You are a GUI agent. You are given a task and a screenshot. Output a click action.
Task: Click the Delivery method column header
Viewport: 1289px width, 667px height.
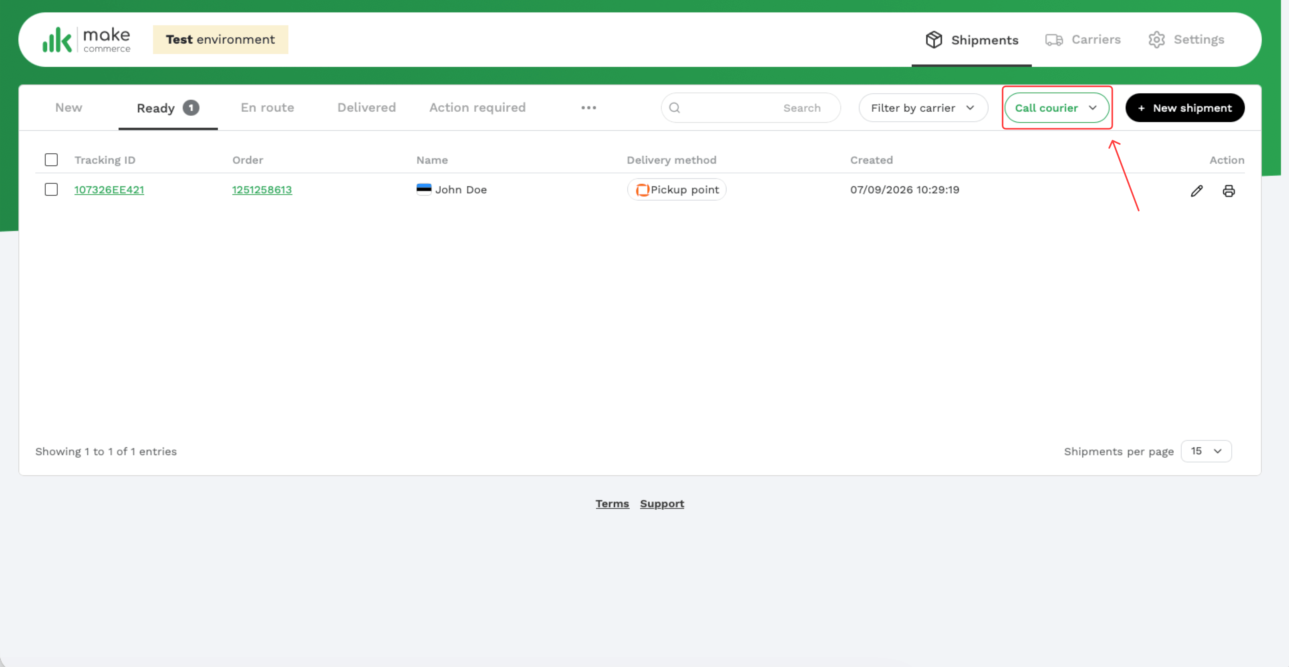(671, 160)
